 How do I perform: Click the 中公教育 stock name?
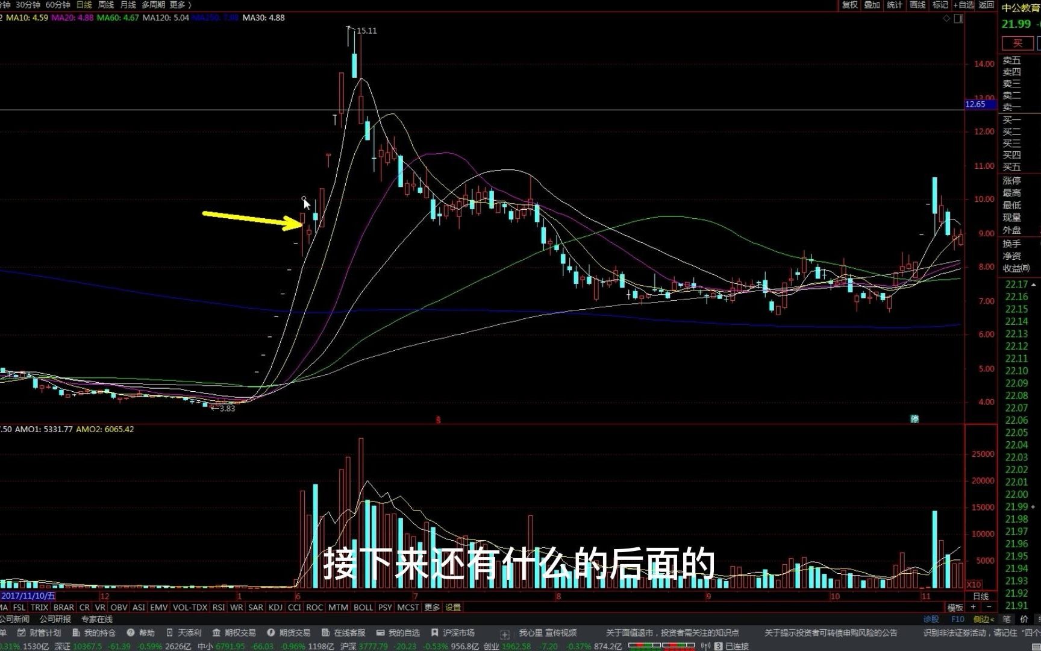tap(1021, 8)
